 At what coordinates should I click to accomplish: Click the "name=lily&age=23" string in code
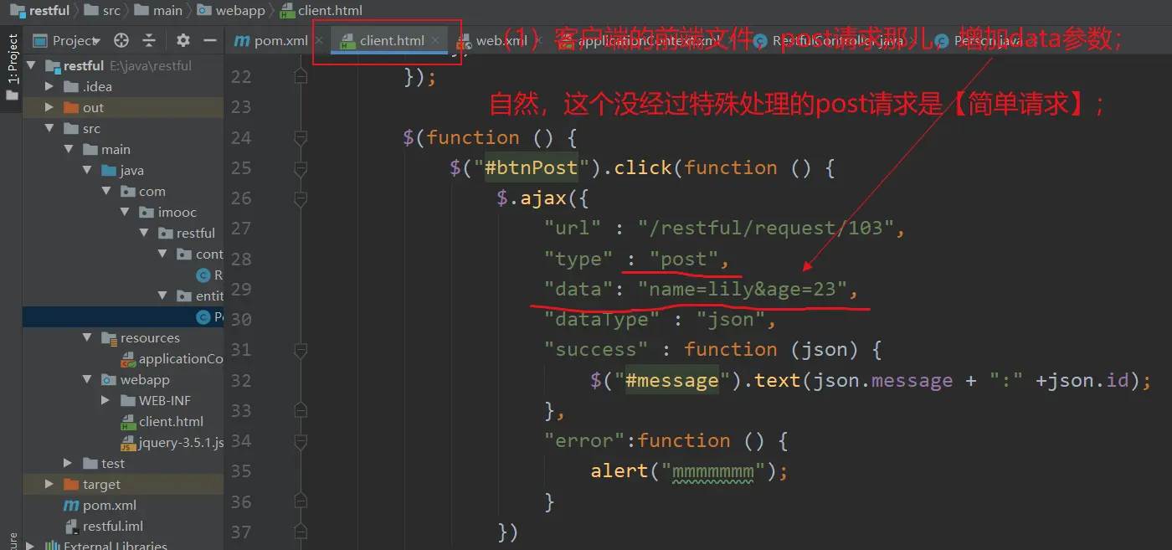coord(743,289)
